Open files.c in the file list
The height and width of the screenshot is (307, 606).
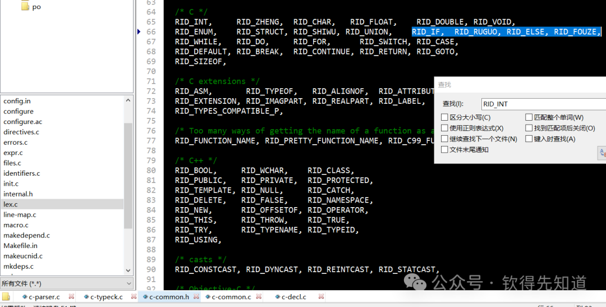click(x=12, y=163)
